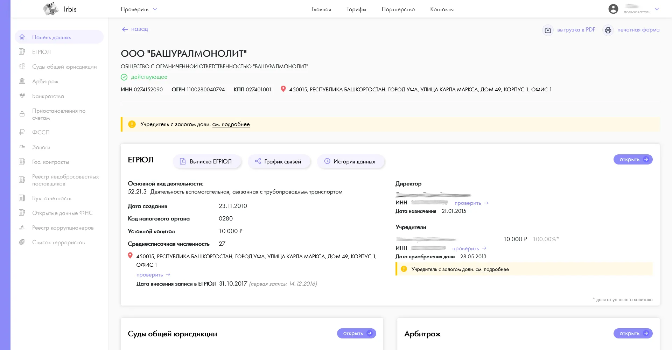The width and height of the screenshot is (672, 350).
Task: Click the green действующее status check icon
Action: coord(124,77)
